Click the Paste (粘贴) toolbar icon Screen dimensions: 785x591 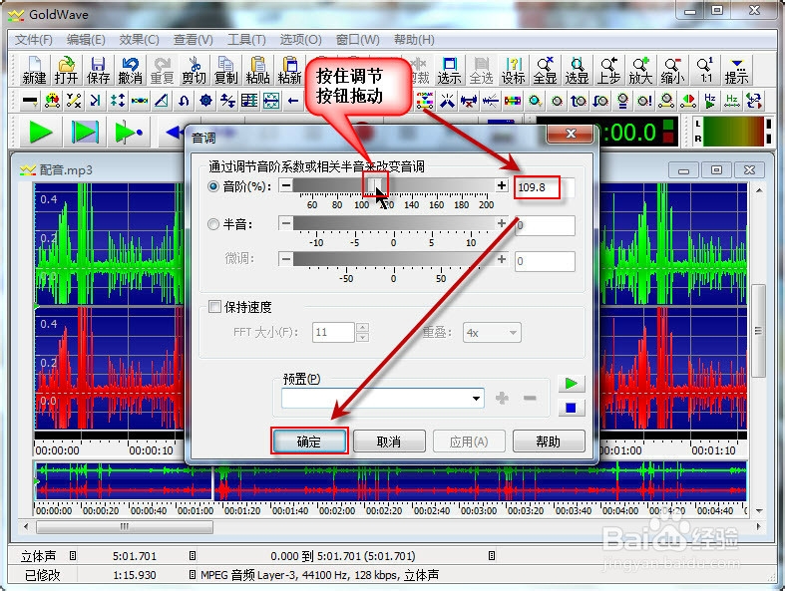point(257,70)
